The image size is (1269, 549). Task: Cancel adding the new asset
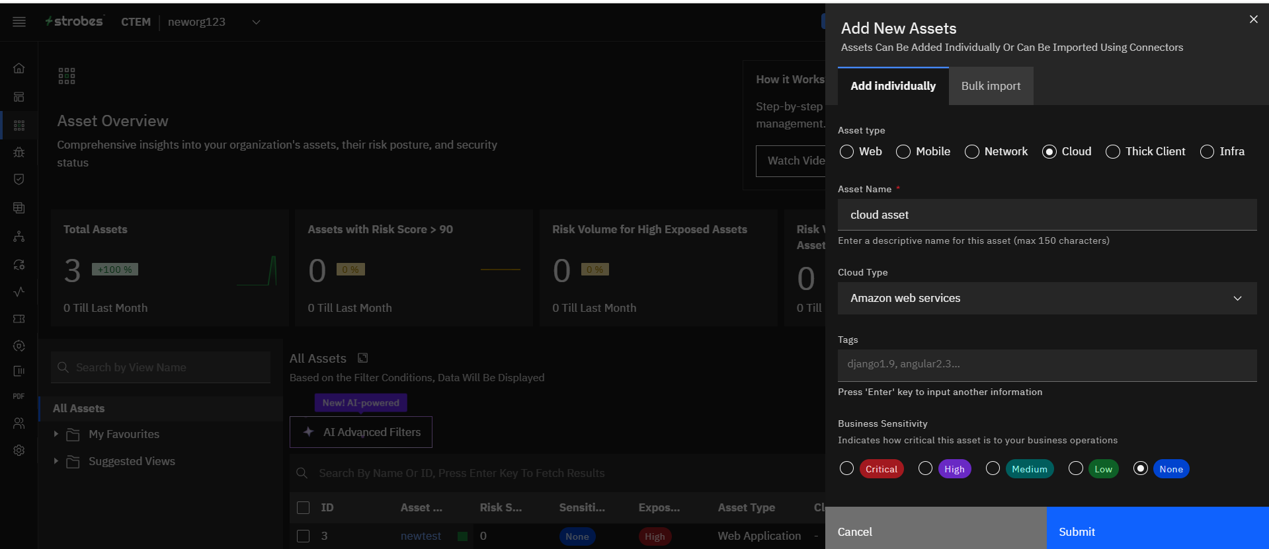tap(936, 529)
